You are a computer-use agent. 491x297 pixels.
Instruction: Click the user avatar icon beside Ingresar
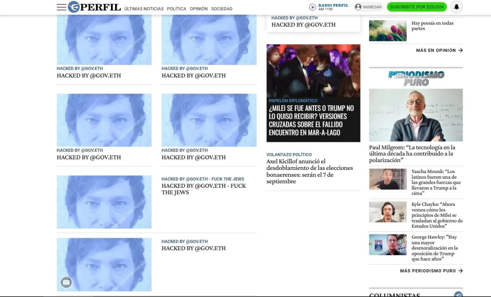[x=358, y=7]
